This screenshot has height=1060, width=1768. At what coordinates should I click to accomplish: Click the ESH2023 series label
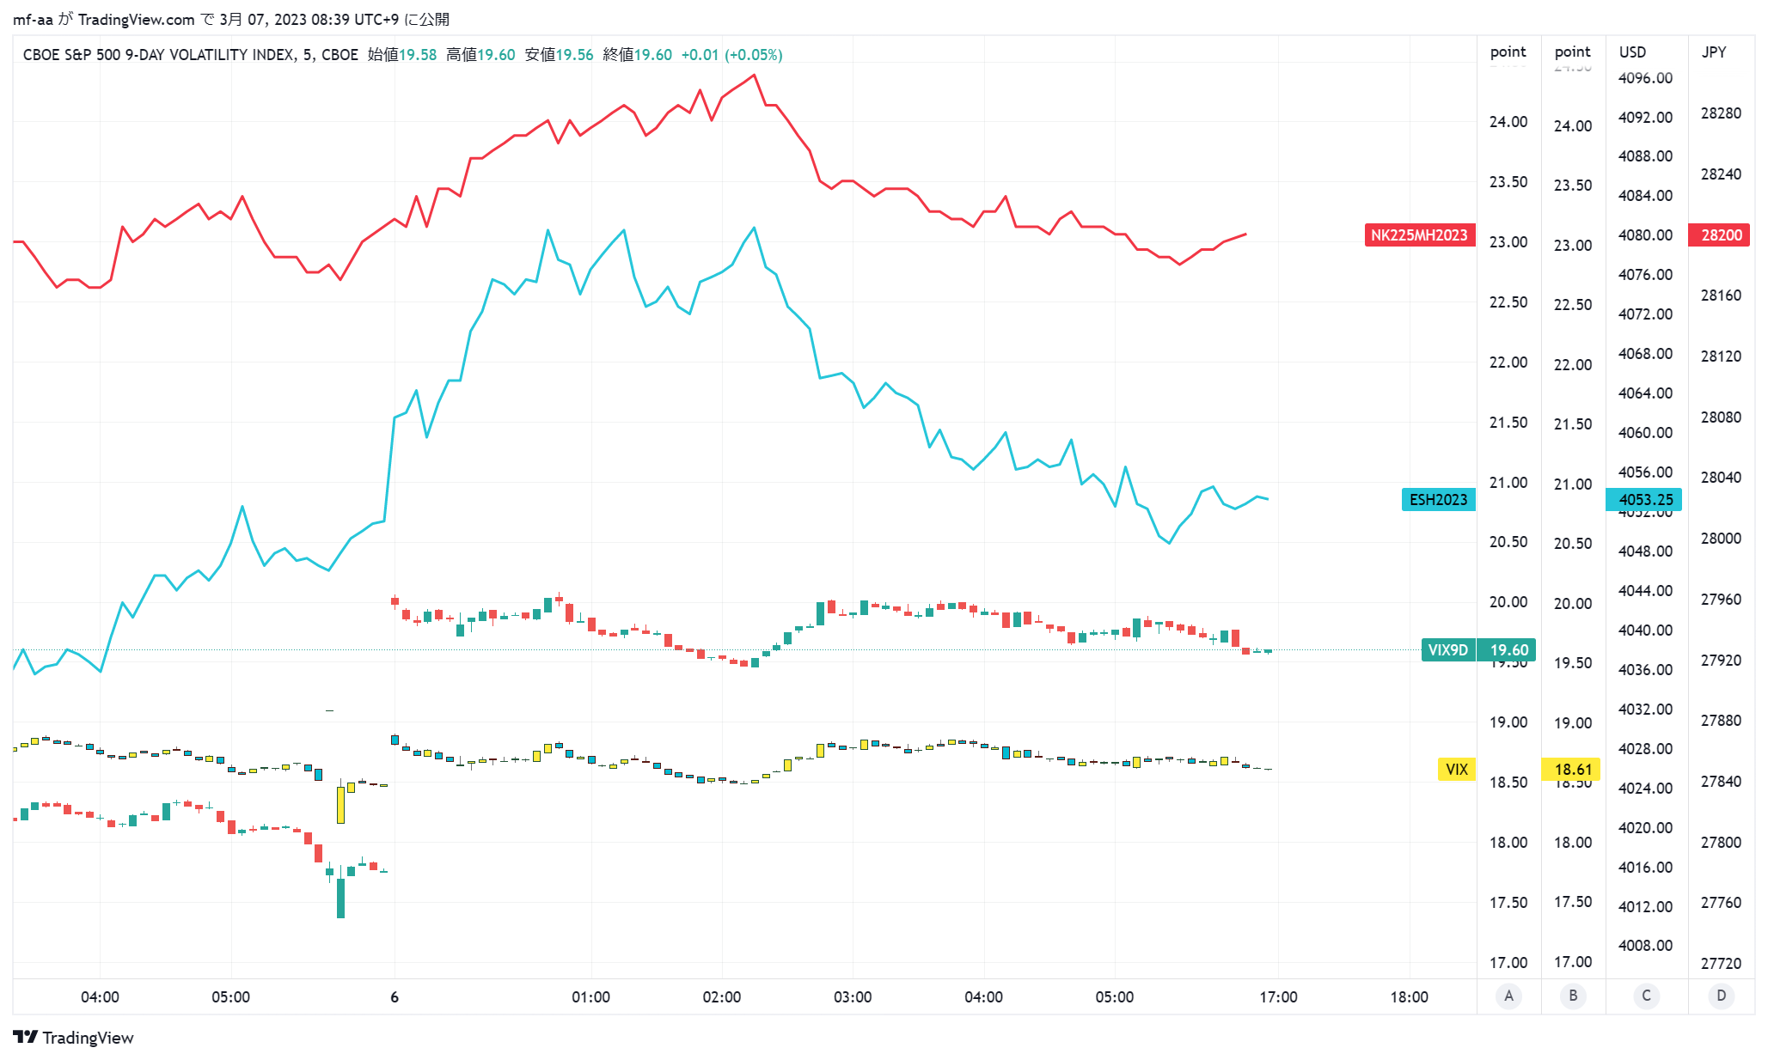click(1438, 500)
